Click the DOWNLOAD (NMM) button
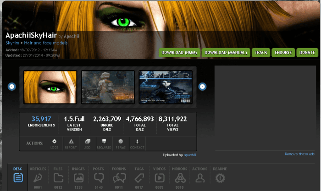Viewport: 321px width, 192px height. [179, 53]
